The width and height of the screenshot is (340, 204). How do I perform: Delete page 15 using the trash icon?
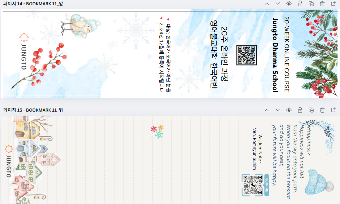(322, 110)
